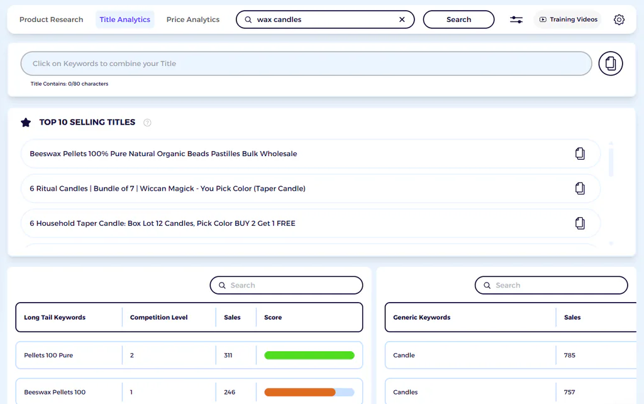This screenshot has width=644, height=404.
Task: Click competition level 2 for Pellets 100 Pure
Action: [132, 355]
